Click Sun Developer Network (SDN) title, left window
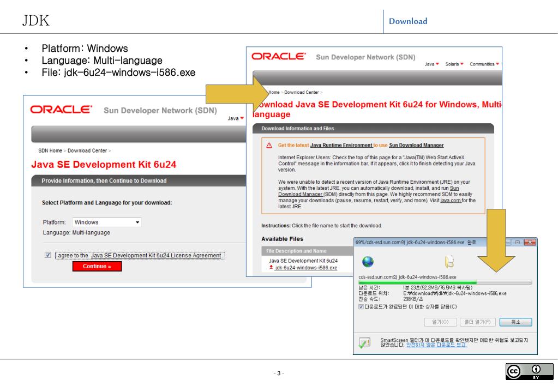 pos(160,111)
